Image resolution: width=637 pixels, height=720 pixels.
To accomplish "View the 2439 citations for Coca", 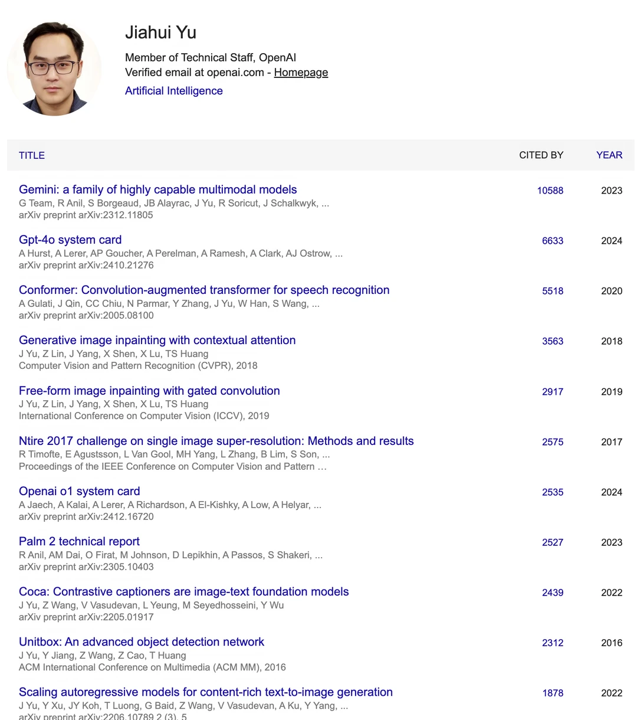I will click(553, 593).
